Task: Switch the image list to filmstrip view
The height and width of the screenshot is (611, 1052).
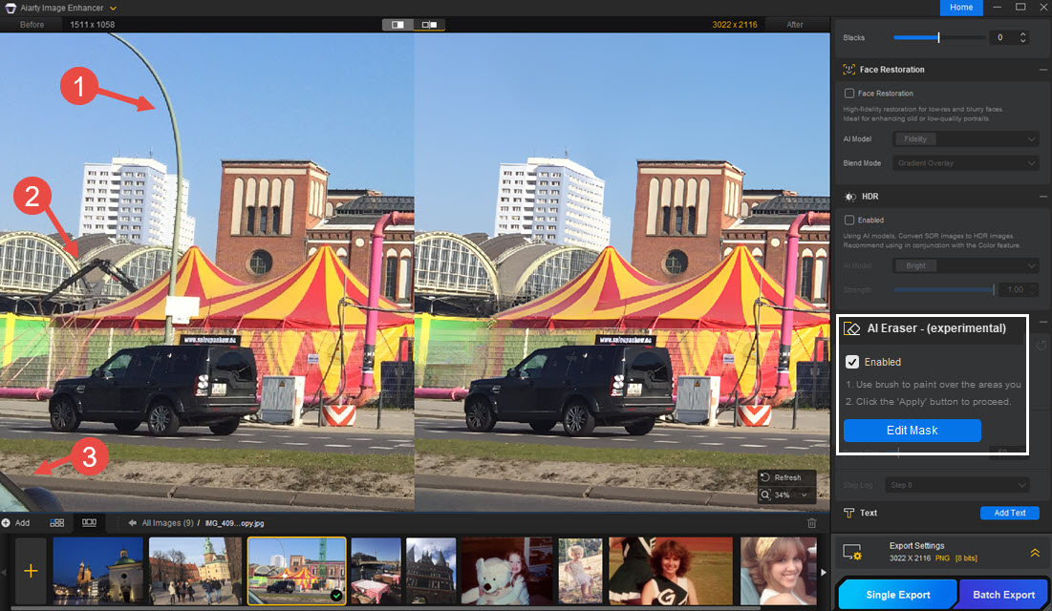Action: coord(89,523)
